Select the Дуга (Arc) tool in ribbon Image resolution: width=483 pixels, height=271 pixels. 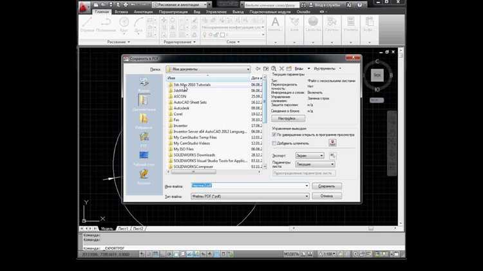pos(138,24)
